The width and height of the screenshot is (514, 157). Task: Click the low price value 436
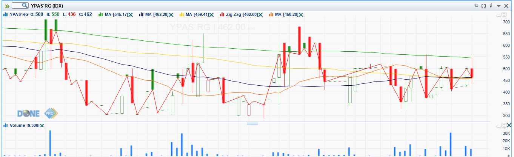pyautogui.click(x=71, y=14)
